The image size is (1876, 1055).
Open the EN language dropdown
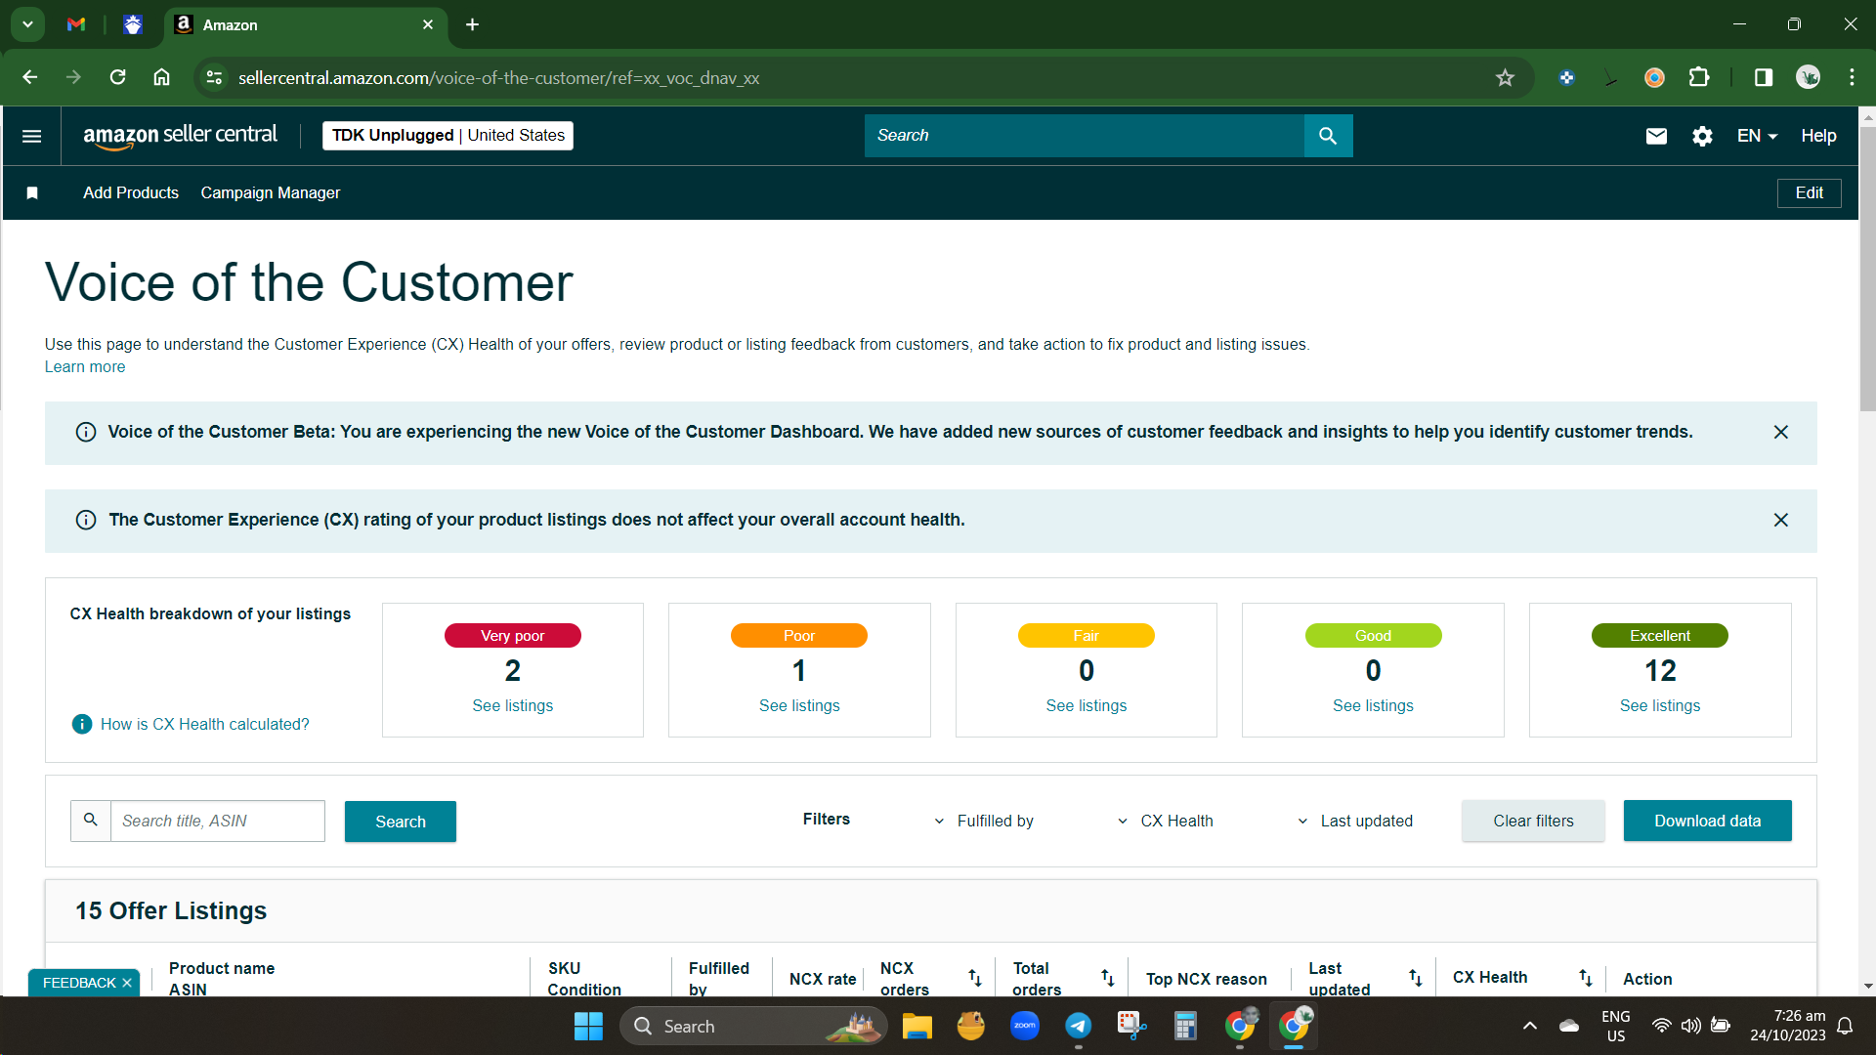tap(1757, 136)
